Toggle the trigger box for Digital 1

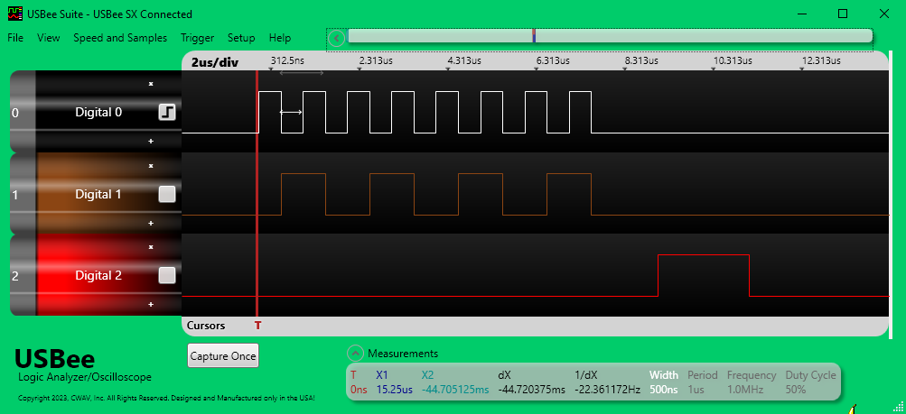click(167, 194)
